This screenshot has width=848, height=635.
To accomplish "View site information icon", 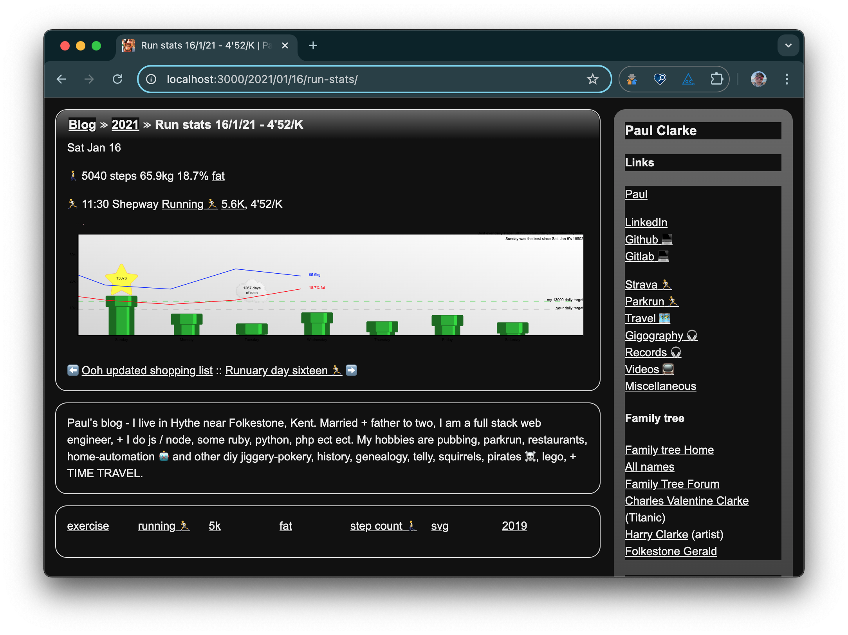I will [151, 79].
